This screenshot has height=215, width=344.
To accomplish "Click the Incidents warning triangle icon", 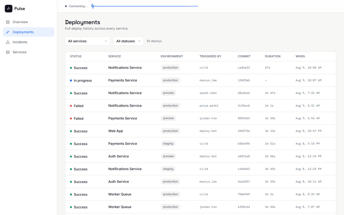I will 8,42.
